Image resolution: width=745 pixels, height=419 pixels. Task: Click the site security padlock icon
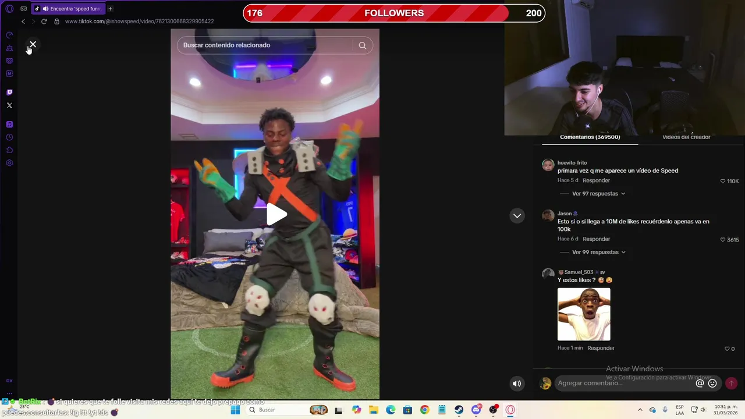[x=56, y=22]
